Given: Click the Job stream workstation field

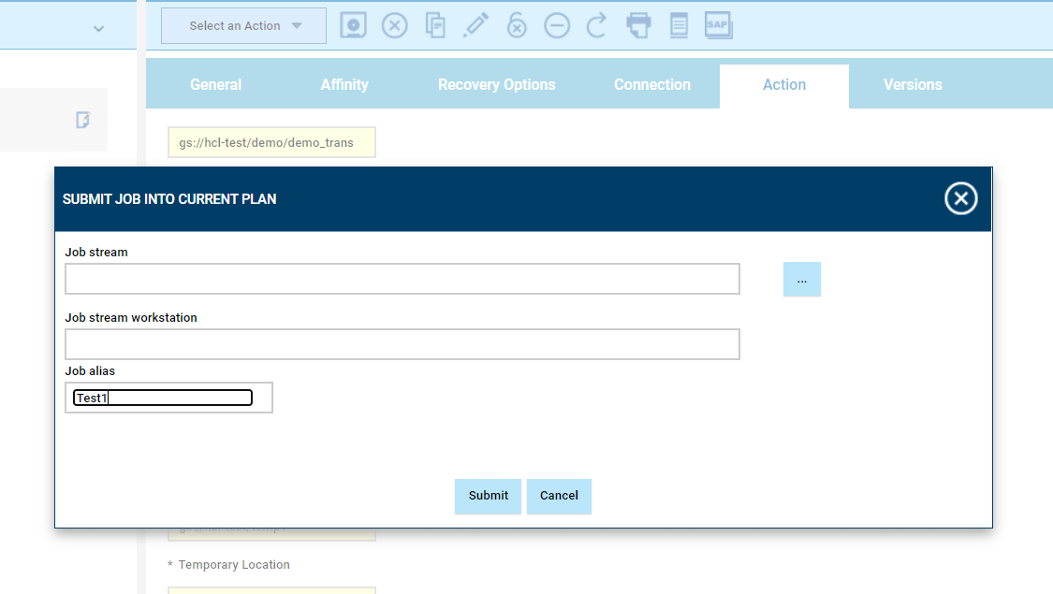Looking at the screenshot, I should [x=402, y=344].
